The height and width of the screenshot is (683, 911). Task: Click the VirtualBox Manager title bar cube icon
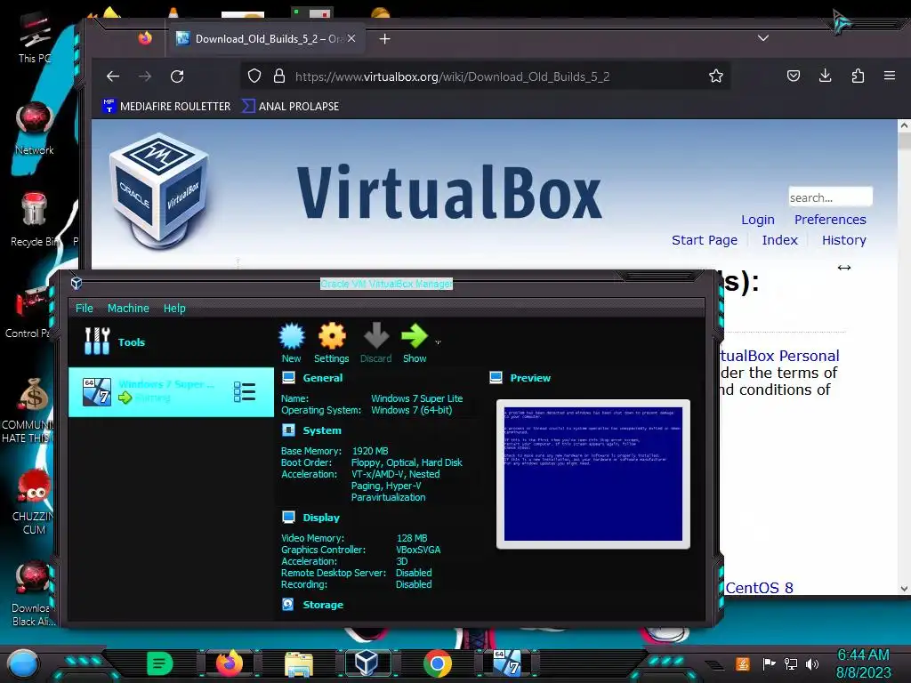pos(77,284)
